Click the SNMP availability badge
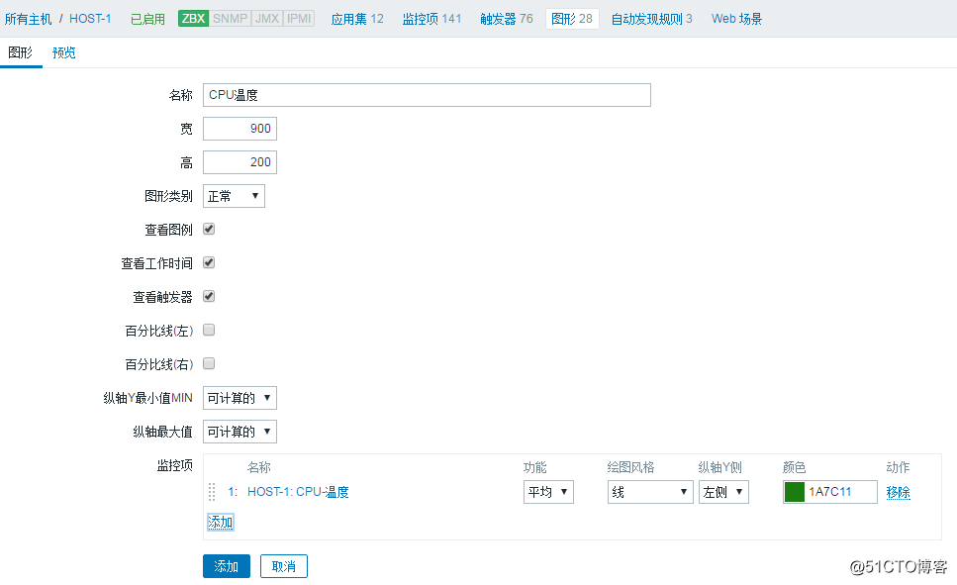 pos(230,19)
